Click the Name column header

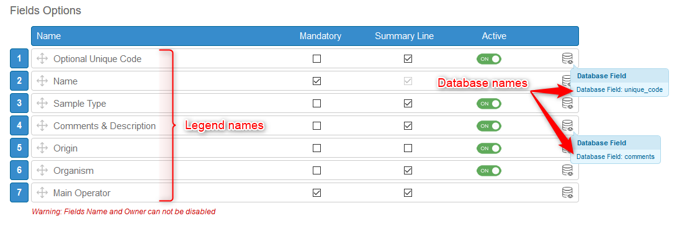[x=48, y=36]
